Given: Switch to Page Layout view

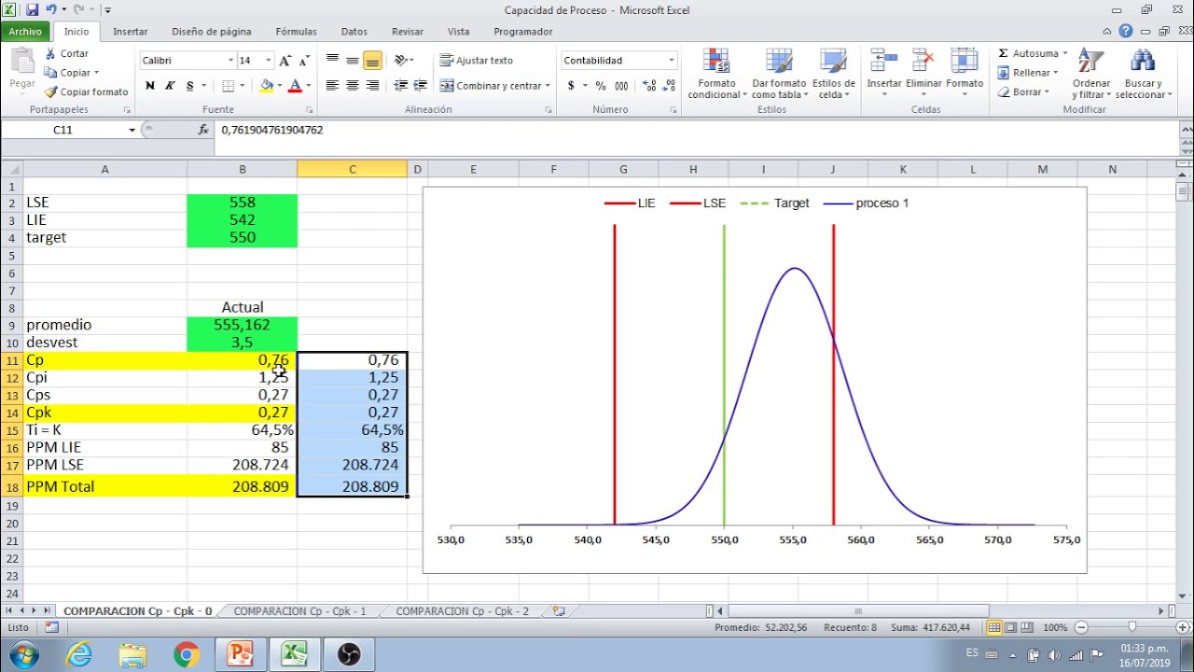Looking at the screenshot, I should (1010, 628).
